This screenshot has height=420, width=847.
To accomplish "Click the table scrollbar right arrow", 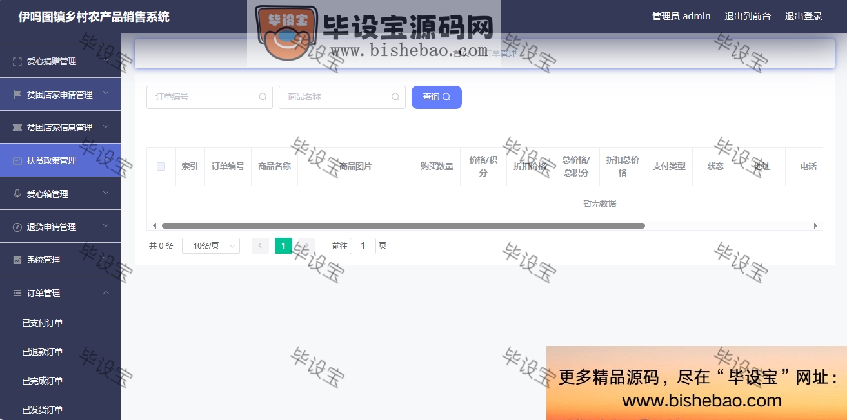I will click(815, 225).
